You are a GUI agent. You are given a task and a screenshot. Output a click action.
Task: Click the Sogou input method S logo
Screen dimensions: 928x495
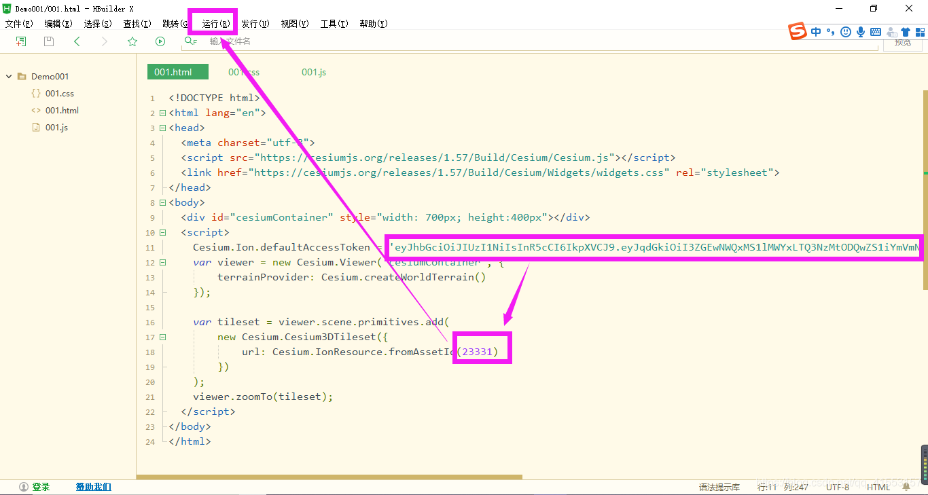[x=797, y=31]
